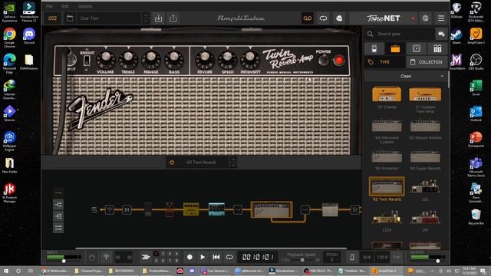Screen dimensions: 491x276
Task: Select the '65 Super Reverb amp thumbnail
Action: click(x=425, y=156)
